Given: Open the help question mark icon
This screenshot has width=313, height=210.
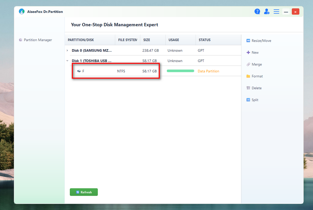Looking at the screenshot, I should click(x=257, y=12).
